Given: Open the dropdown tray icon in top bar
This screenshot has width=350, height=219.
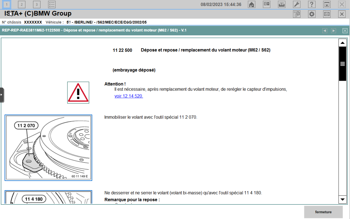Looking at the screenshot, I should coord(327,5).
